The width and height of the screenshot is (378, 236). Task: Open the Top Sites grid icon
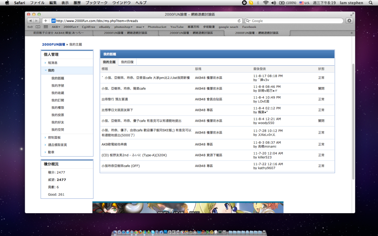tap(46, 27)
